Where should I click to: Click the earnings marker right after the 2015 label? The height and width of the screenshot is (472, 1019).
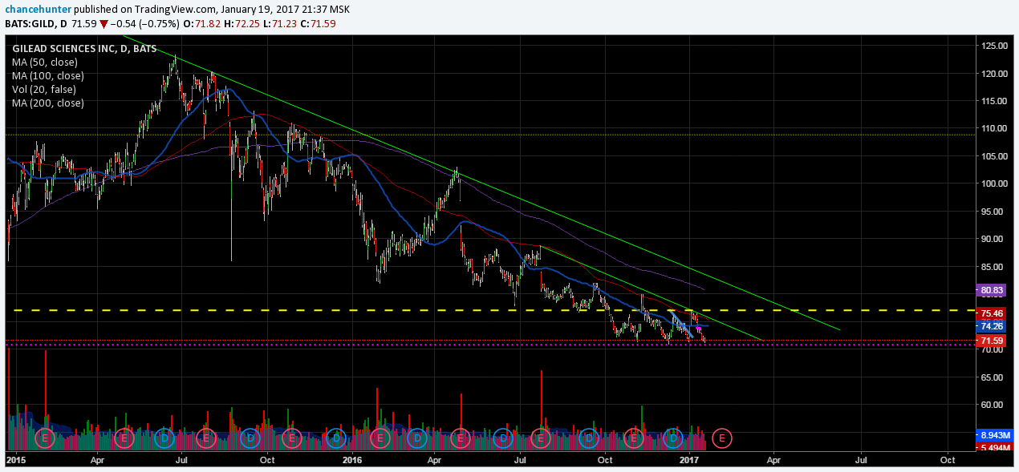(45, 438)
